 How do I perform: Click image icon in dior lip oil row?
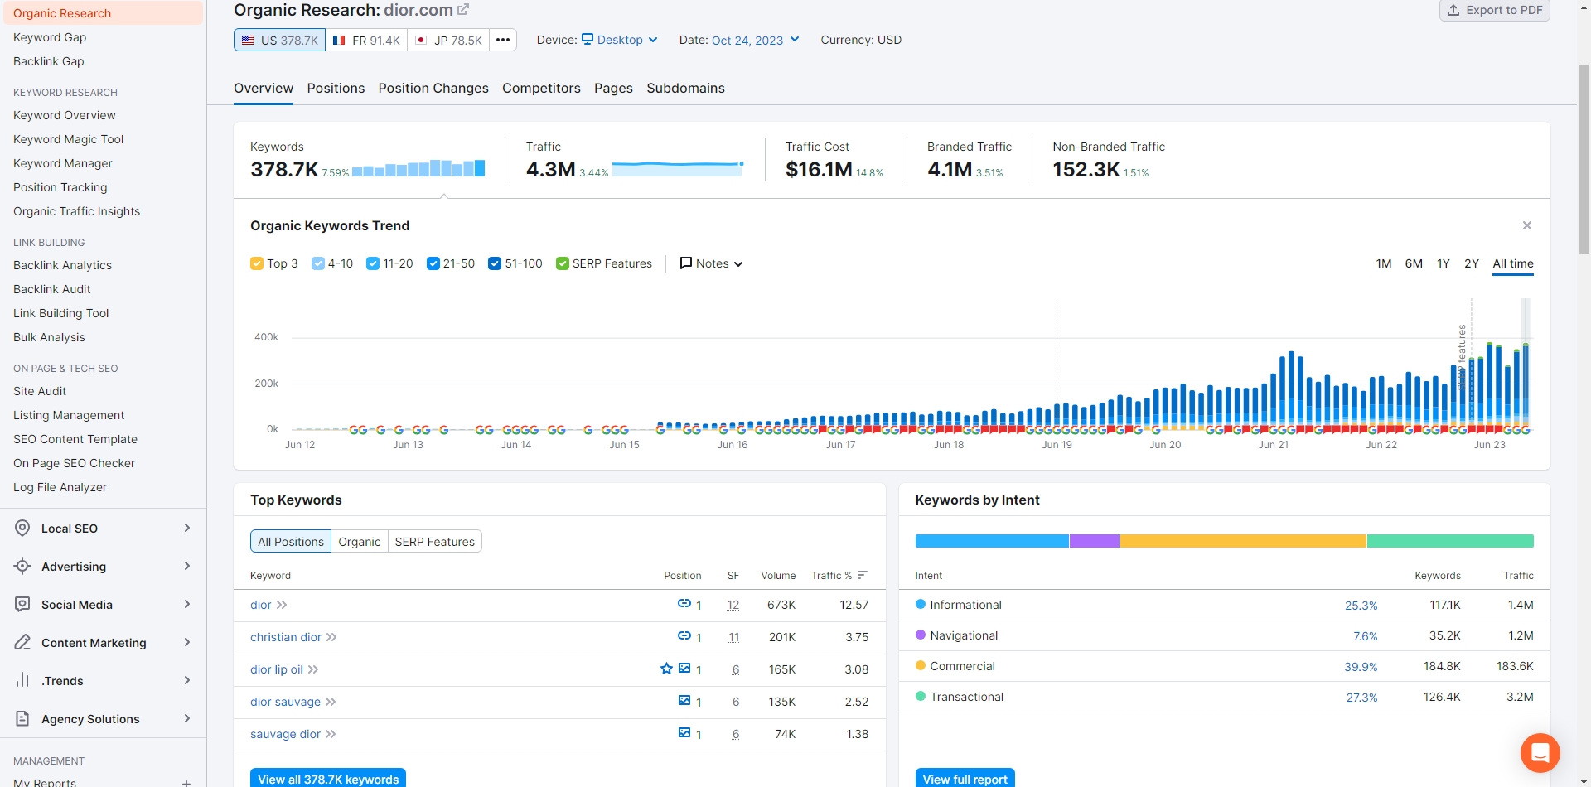tap(684, 669)
